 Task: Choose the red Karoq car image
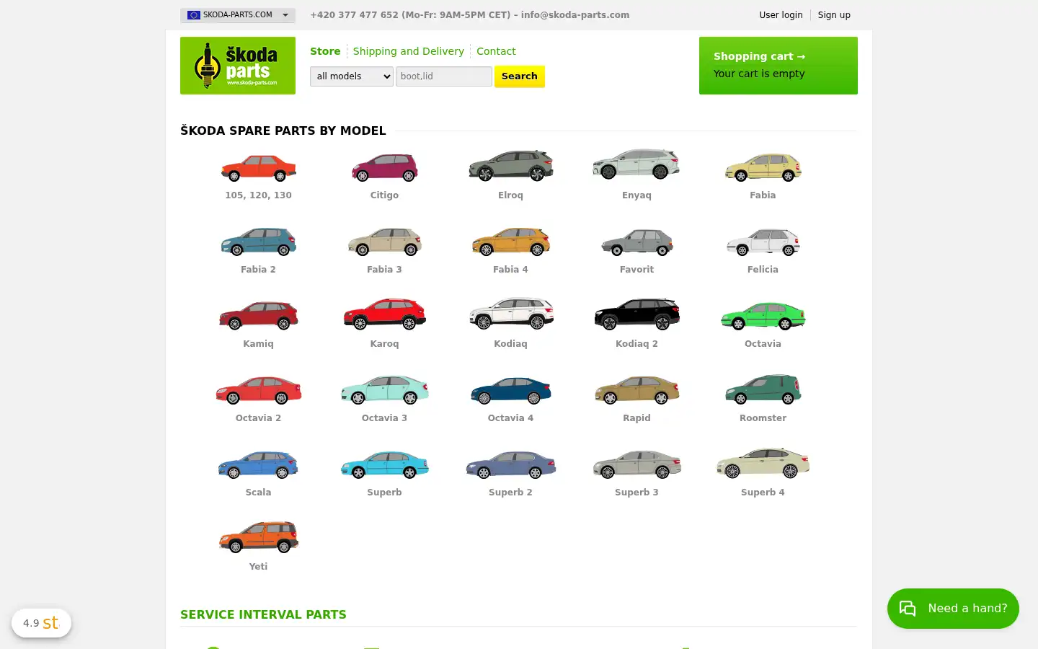point(384,314)
